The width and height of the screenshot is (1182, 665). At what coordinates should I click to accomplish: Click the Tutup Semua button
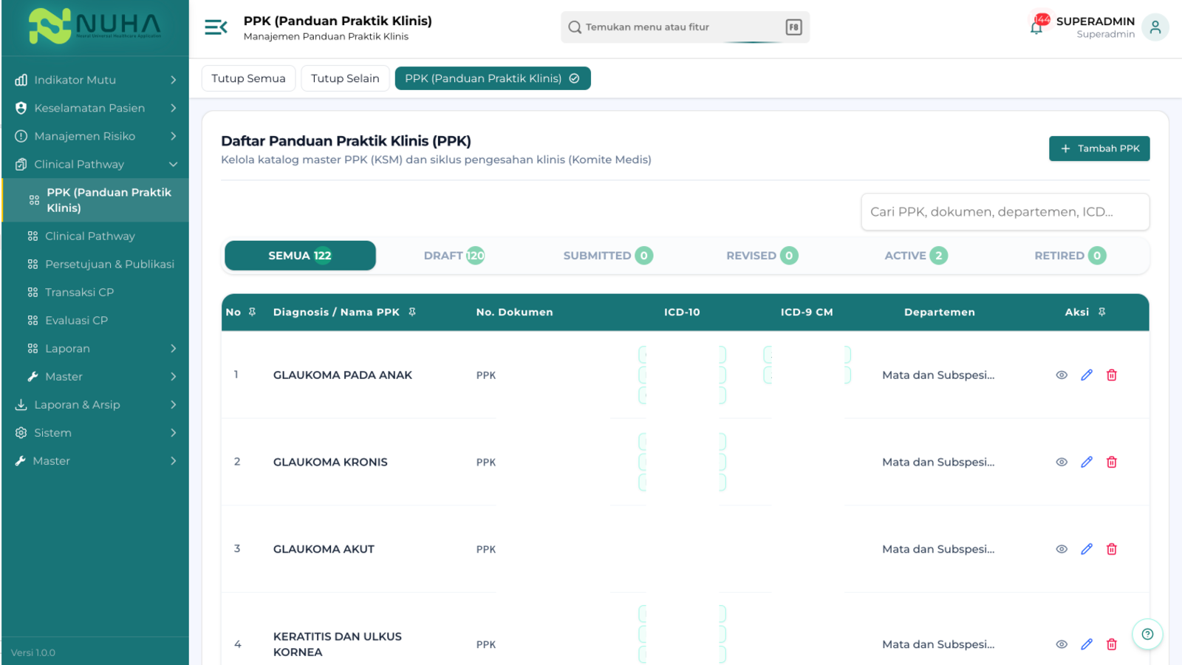click(x=248, y=78)
